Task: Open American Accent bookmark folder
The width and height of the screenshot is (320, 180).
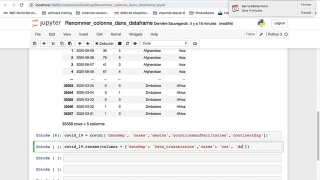Action: tap(92, 13)
